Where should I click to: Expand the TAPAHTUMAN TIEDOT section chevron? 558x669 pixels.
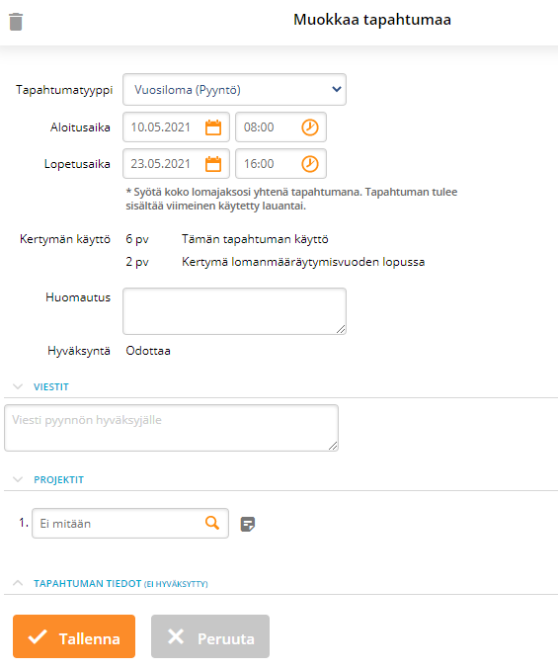[18, 583]
